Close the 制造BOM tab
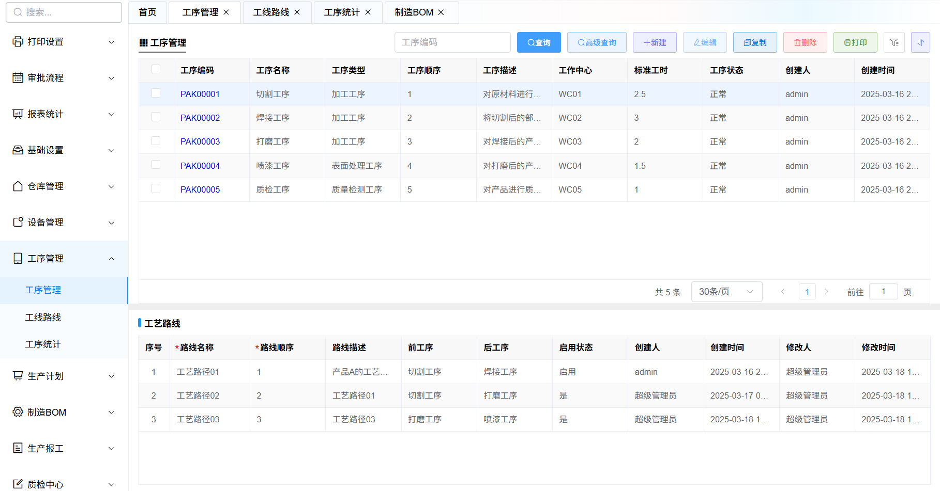Image resolution: width=940 pixels, height=491 pixels. (441, 12)
